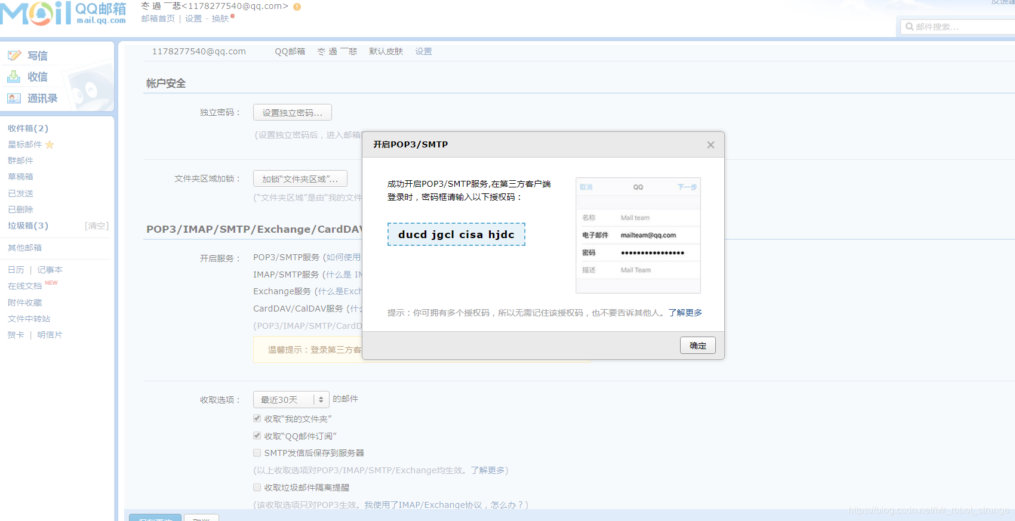This screenshot has width=1015, height=521.
Task: Click the QQ邮箱 text in the account row
Action: [x=290, y=51]
